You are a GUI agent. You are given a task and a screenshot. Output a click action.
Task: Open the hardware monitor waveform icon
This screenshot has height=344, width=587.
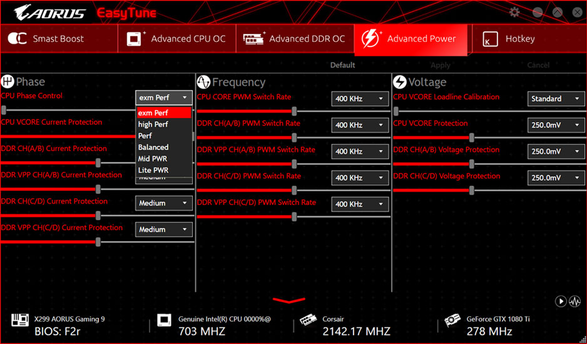pos(574,301)
